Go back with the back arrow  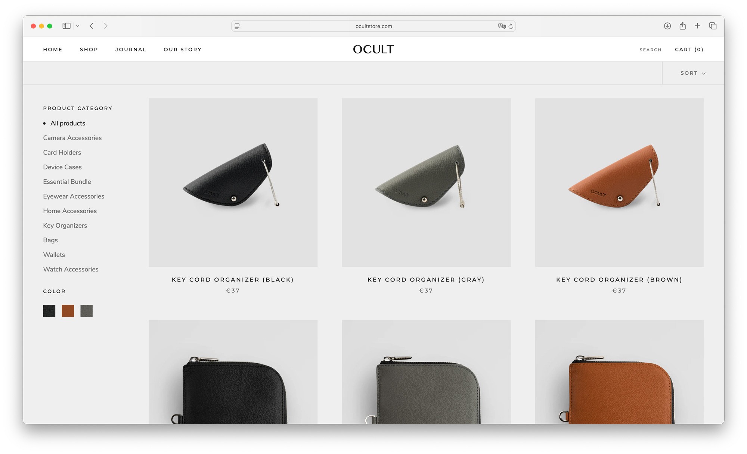point(92,26)
